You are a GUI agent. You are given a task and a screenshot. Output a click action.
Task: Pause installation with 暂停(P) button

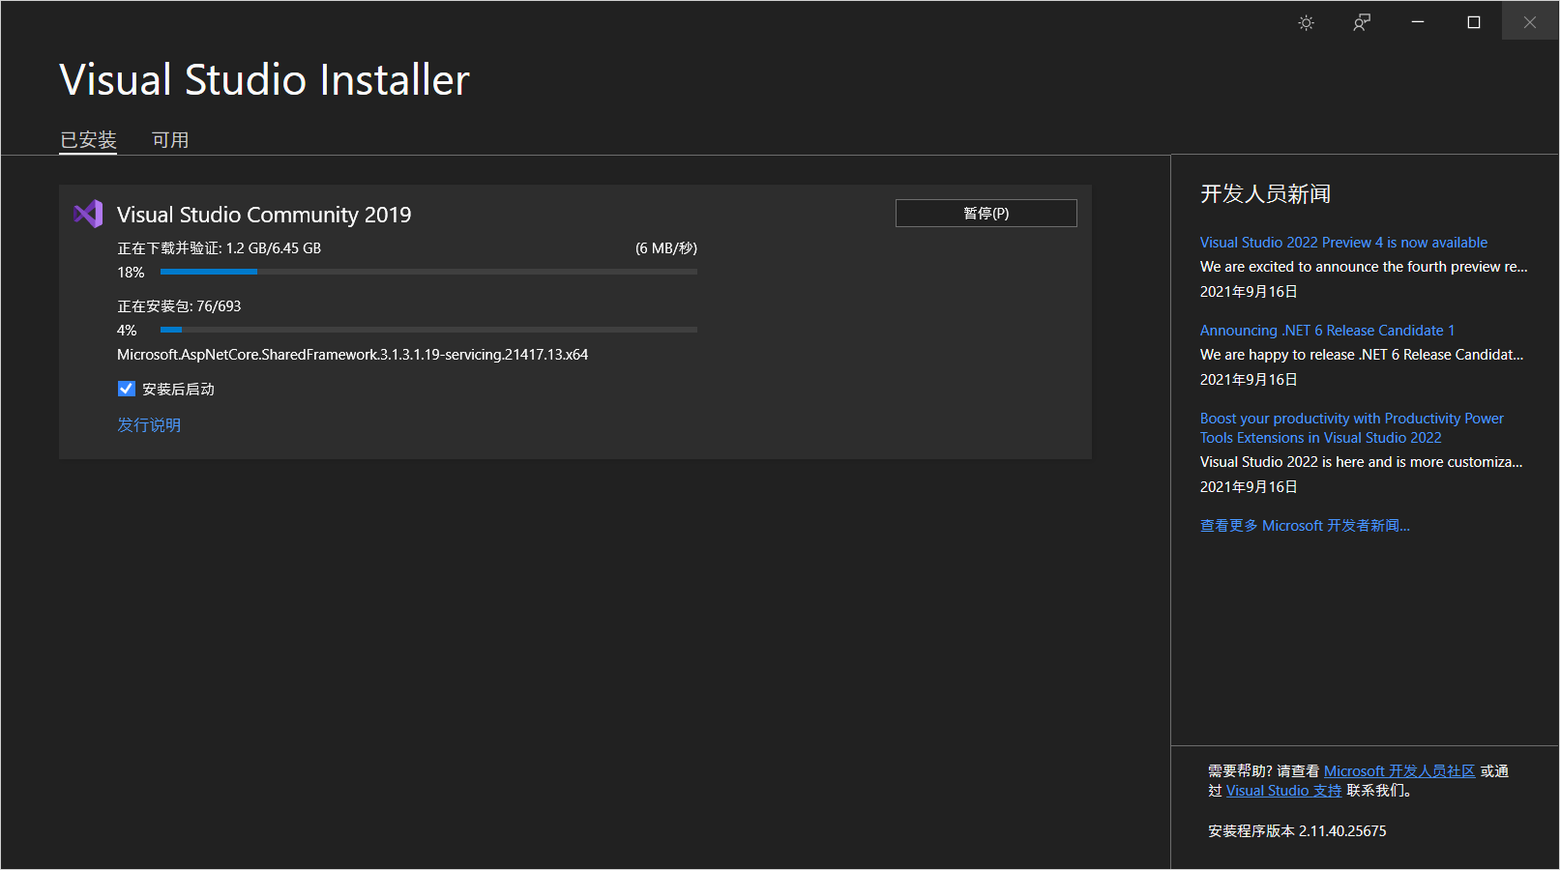point(986,213)
